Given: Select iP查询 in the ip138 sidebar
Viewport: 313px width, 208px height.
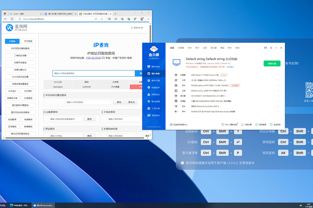Looking at the screenshot, I should [12, 41].
